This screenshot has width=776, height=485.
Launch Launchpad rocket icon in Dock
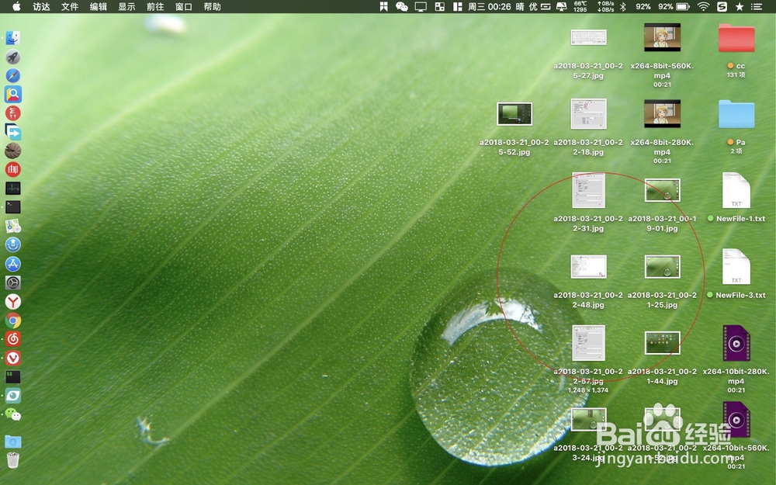(13, 57)
